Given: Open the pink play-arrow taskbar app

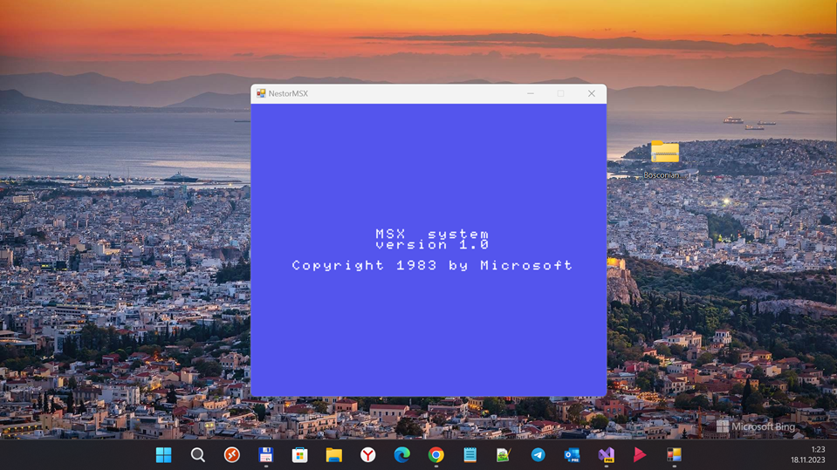Looking at the screenshot, I should (x=640, y=454).
